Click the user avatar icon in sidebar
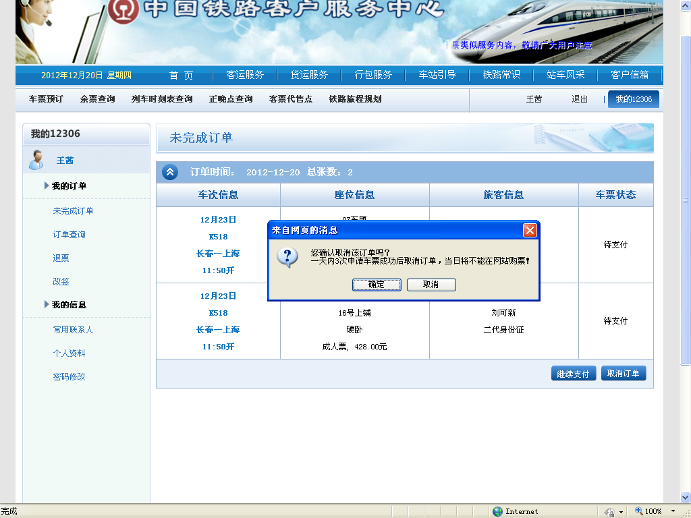Screen dimensions: 691x518 click(37, 159)
